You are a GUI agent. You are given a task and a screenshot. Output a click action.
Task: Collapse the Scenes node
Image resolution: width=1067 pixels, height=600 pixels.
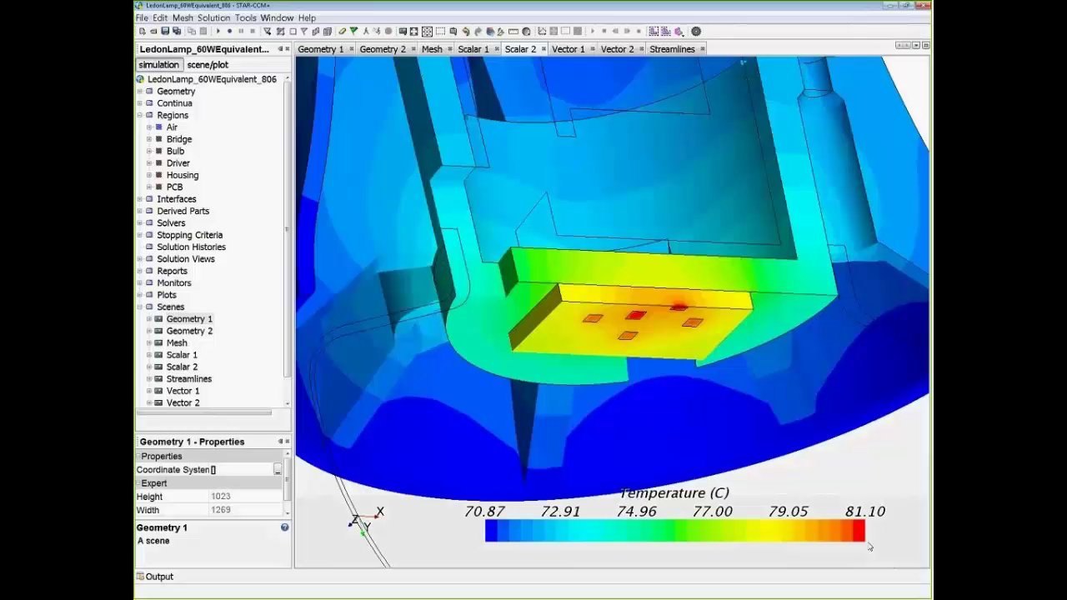point(140,307)
